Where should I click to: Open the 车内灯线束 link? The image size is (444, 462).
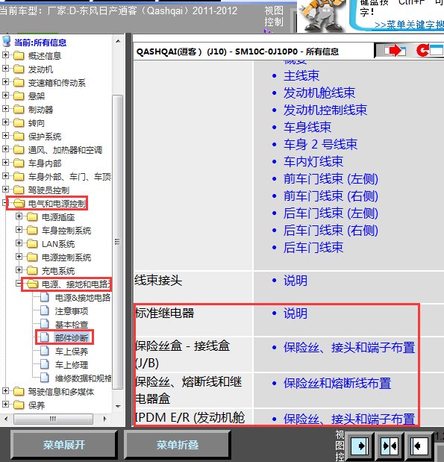pos(313,161)
